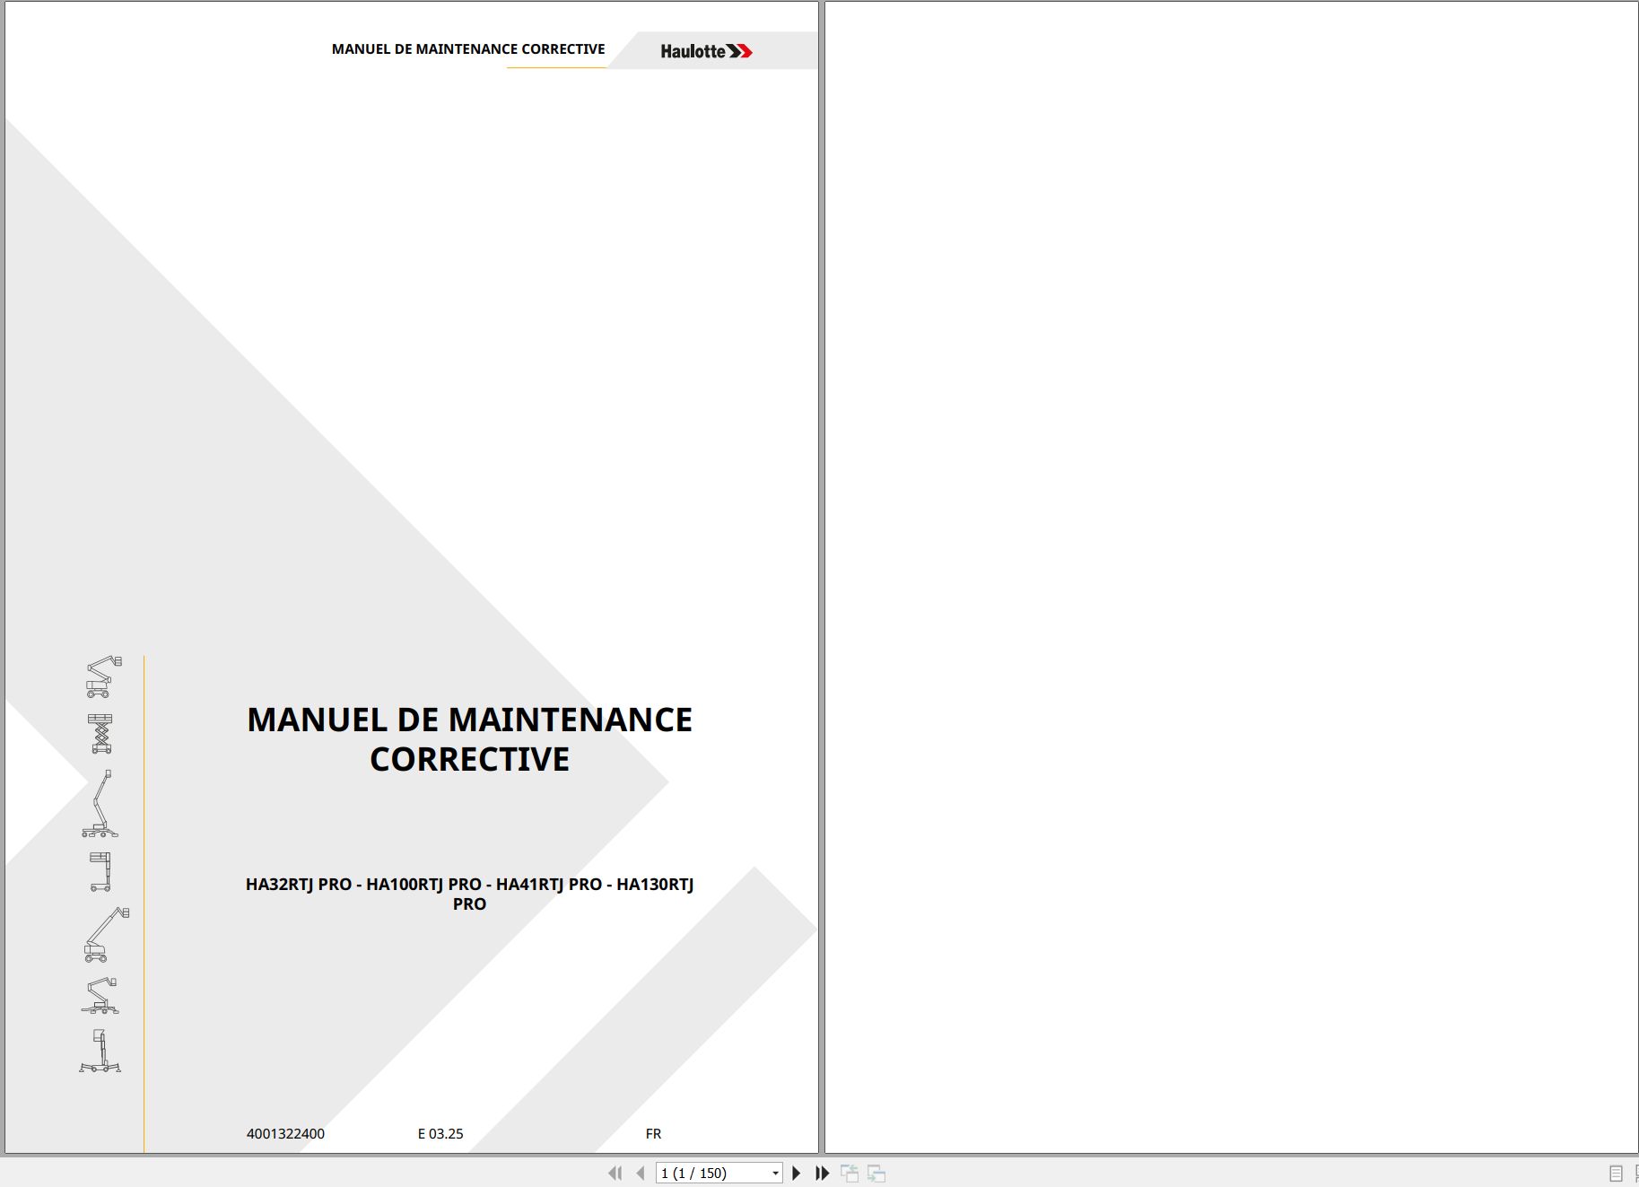Select single page layout icon

click(x=1616, y=1174)
